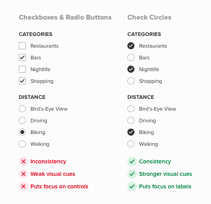Tick the square Restaurants checkbox
The image size is (211, 204).
point(22,46)
